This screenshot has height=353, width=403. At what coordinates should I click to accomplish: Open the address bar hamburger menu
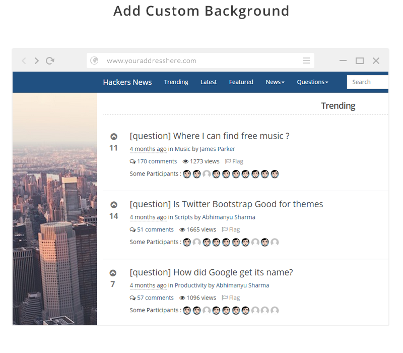[306, 61]
